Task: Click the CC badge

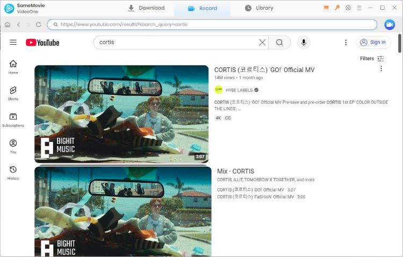Action: coord(228,118)
